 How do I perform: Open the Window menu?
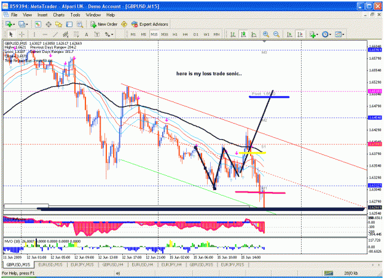pyautogui.click(x=93, y=15)
